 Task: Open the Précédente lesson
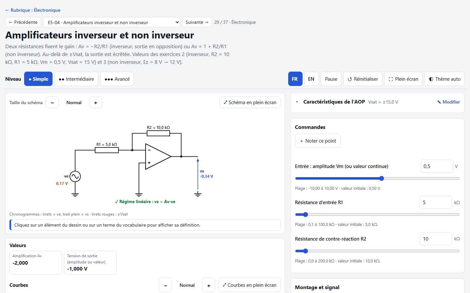pyautogui.click(x=23, y=22)
